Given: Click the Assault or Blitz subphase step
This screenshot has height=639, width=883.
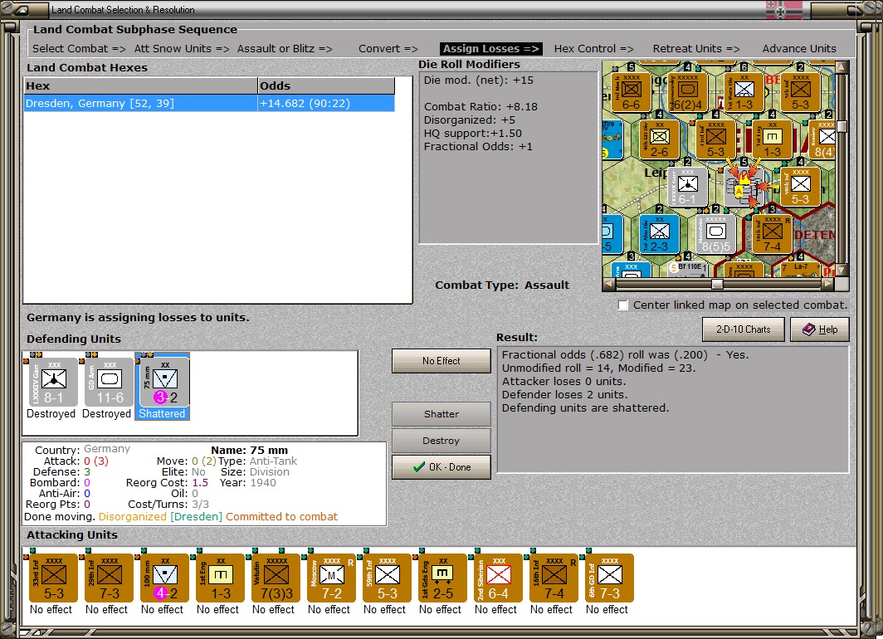Looking at the screenshot, I should 285,48.
